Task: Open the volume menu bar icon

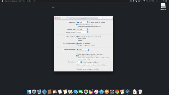Action: point(147,1)
